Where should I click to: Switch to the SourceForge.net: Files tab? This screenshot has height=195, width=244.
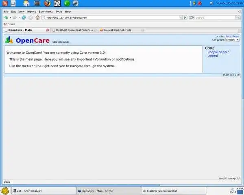(x=122, y=30)
